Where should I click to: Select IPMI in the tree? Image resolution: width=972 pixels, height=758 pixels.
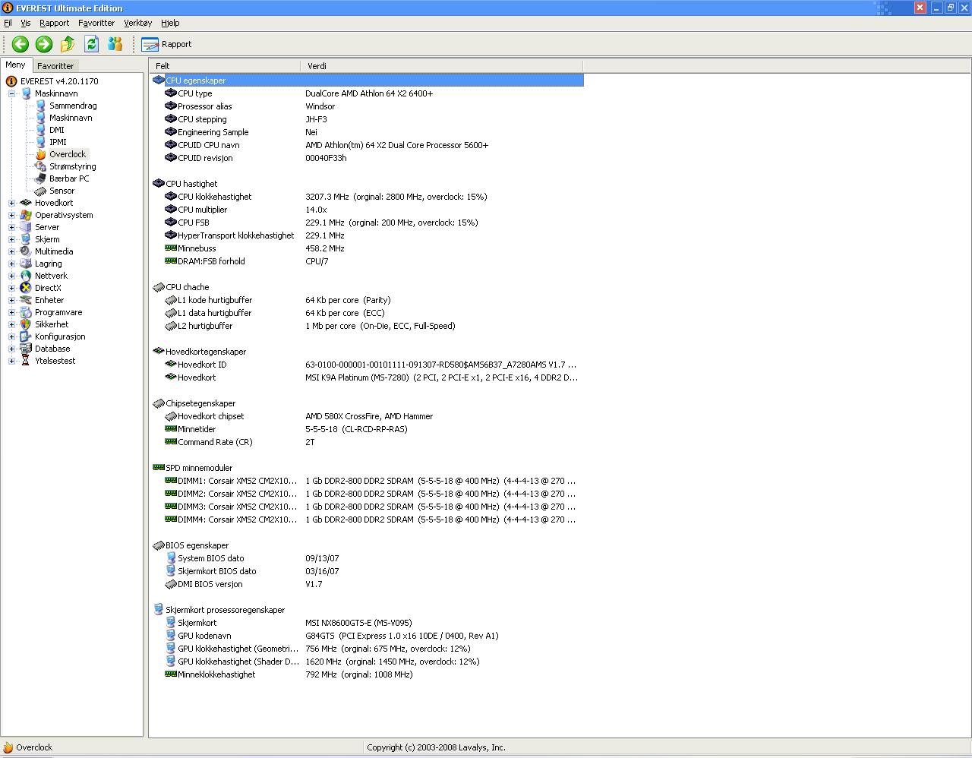tap(58, 142)
